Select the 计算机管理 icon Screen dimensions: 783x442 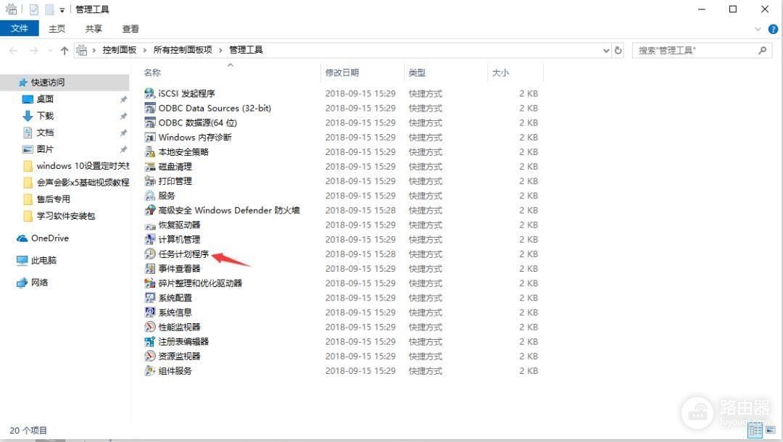coord(150,239)
